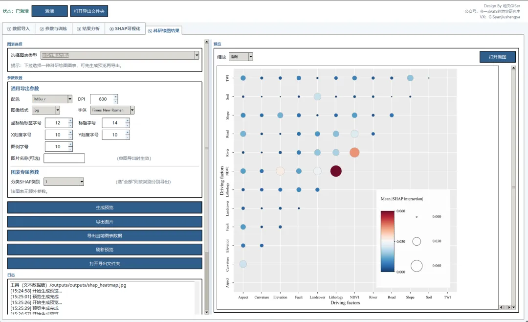Image resolution: width=528 pixels, height=322 pixels.
Task: Click the 'Driving factors' x-axis title
Action: (x=345, y=303)
